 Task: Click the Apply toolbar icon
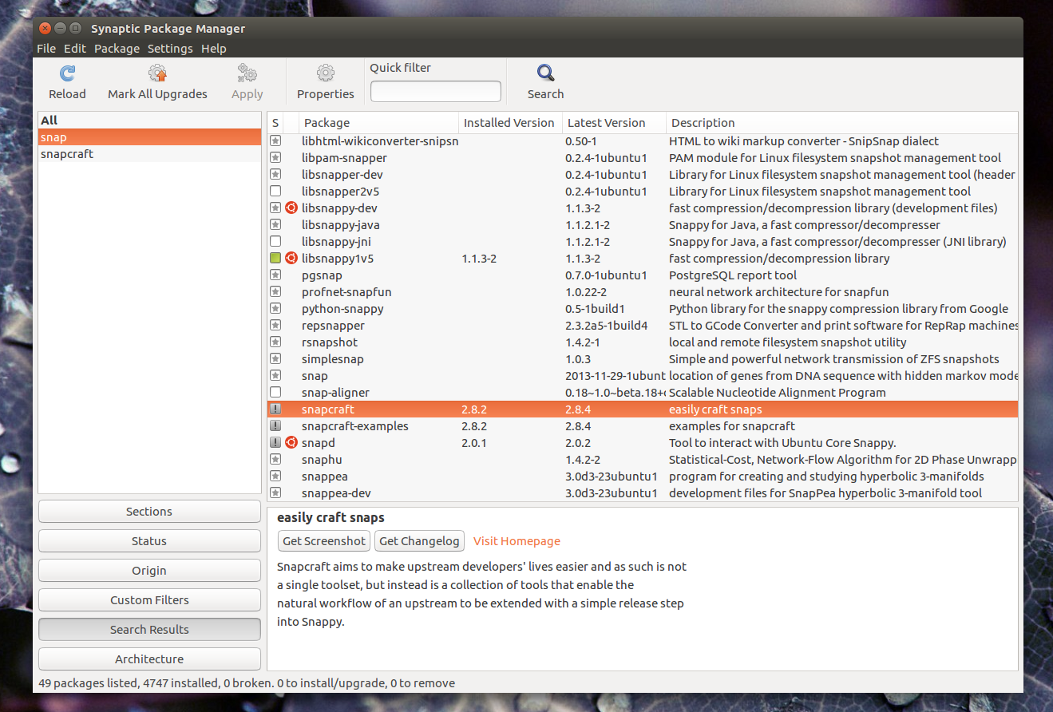(x=247, y=74)
